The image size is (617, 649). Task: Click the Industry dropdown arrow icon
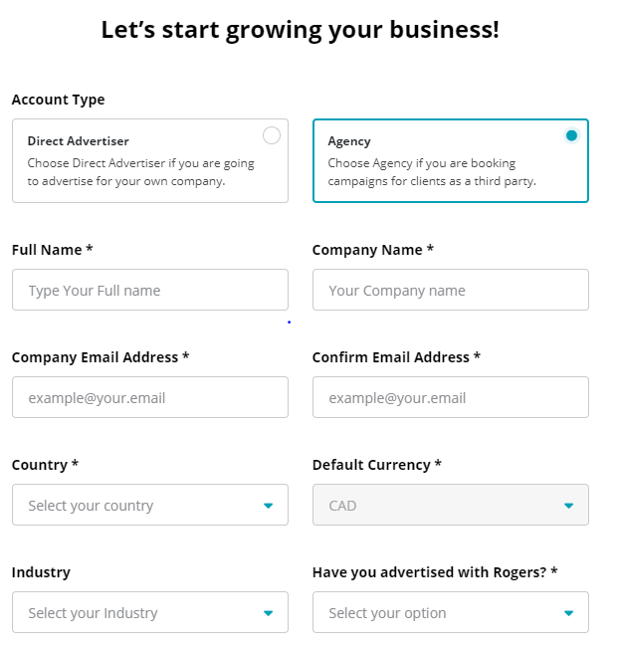(x=268, y=613)
